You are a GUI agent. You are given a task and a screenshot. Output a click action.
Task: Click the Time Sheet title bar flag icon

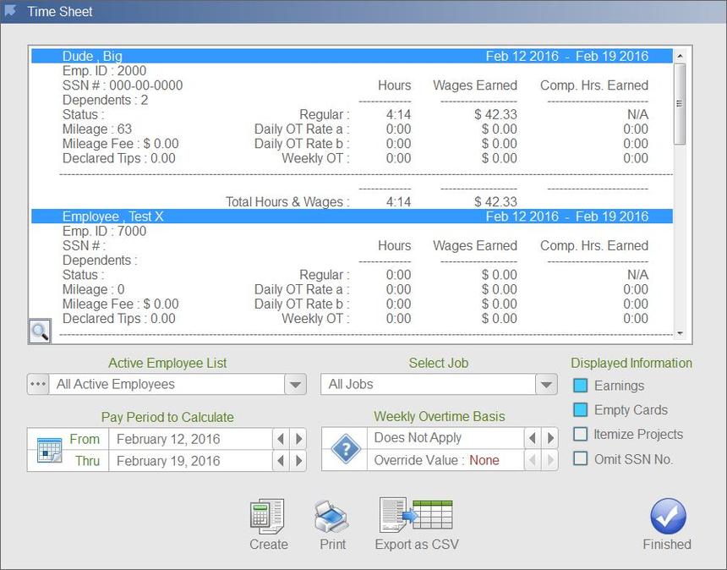click(10, 11)
